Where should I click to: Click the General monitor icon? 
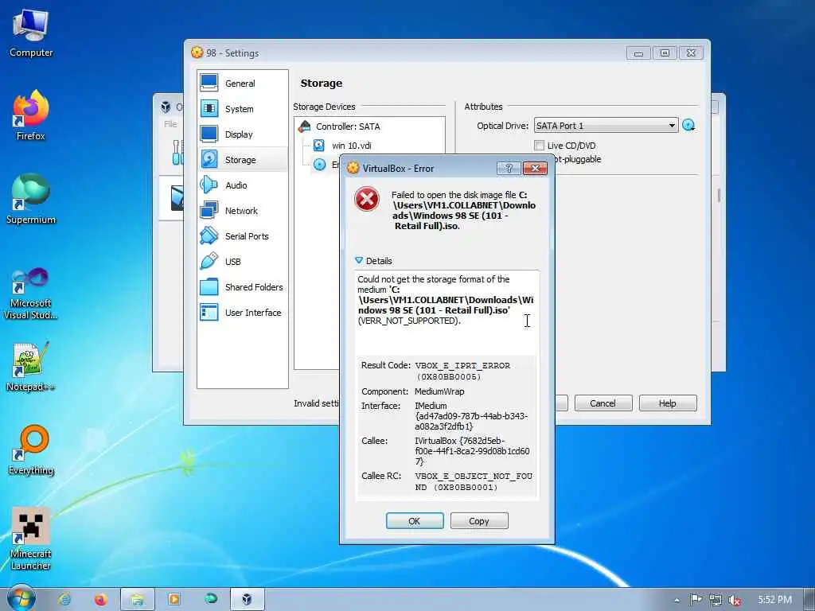(x=209, y=83)
